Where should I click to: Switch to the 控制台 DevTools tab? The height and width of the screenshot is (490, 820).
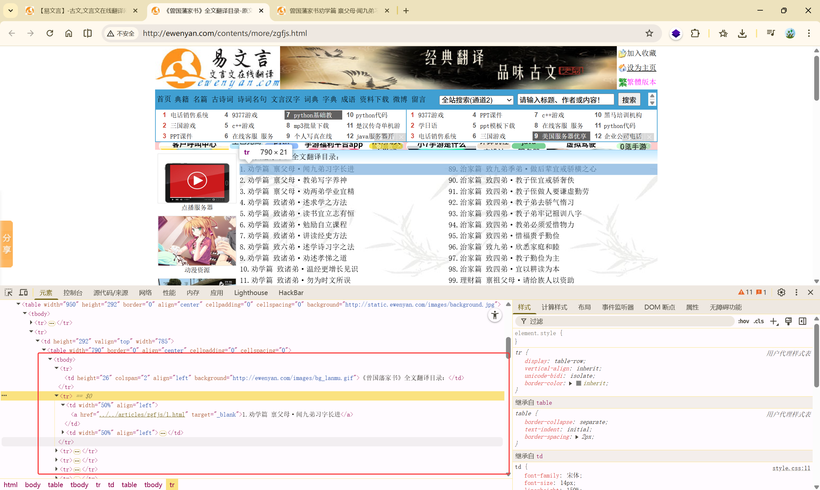pos(72,293)
